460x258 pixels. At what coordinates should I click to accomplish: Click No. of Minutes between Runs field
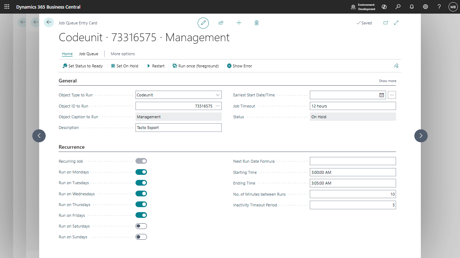[353, 194]
